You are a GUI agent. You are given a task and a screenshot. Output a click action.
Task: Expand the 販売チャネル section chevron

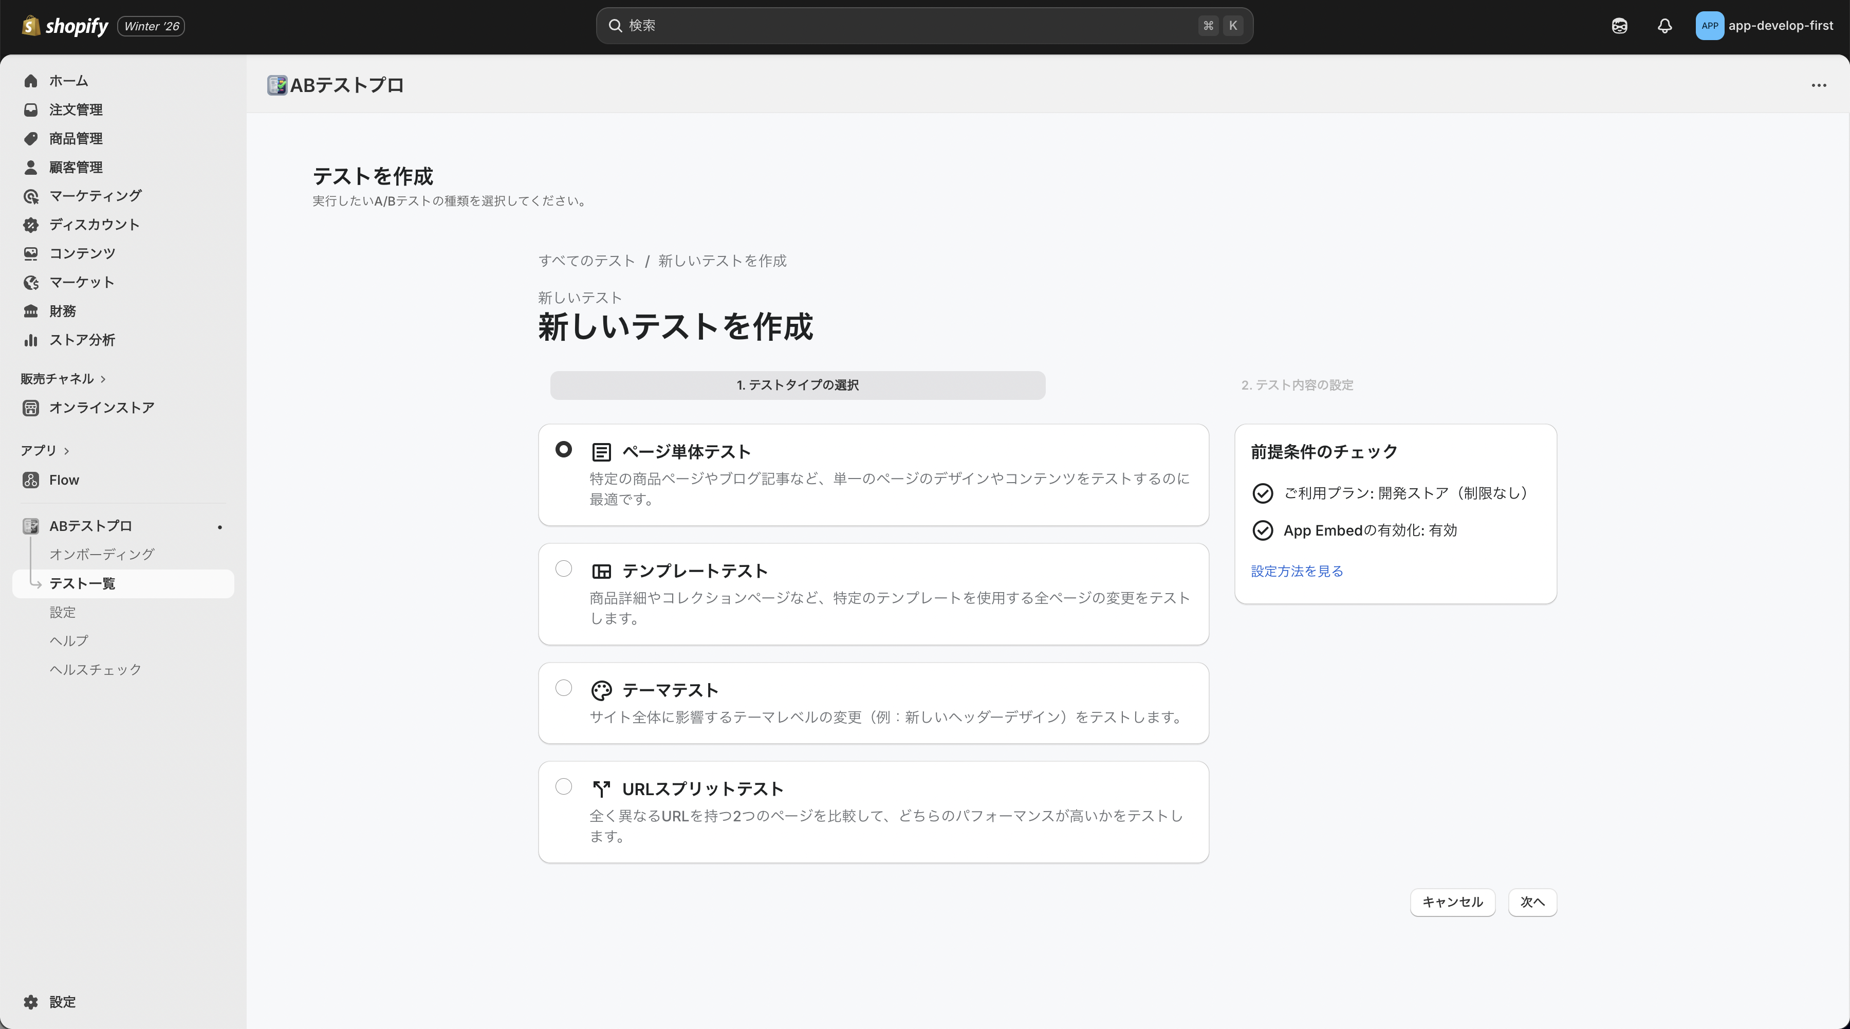click(x=103, y=379)
